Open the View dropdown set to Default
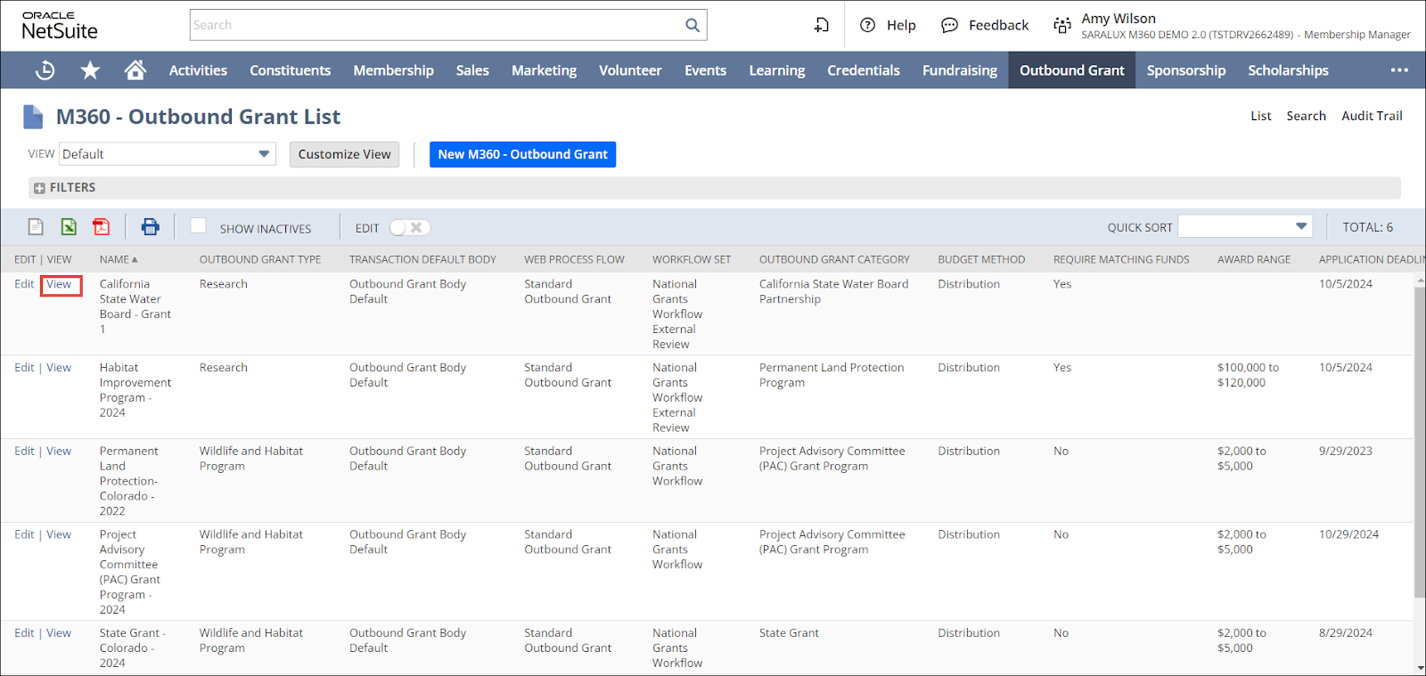Screen dimensions: 1426x676 [x=167, y=154]
